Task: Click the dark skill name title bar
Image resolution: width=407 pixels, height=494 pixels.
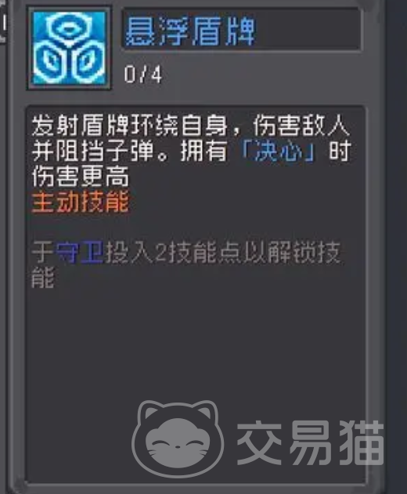Action: (x=241, y=29)
